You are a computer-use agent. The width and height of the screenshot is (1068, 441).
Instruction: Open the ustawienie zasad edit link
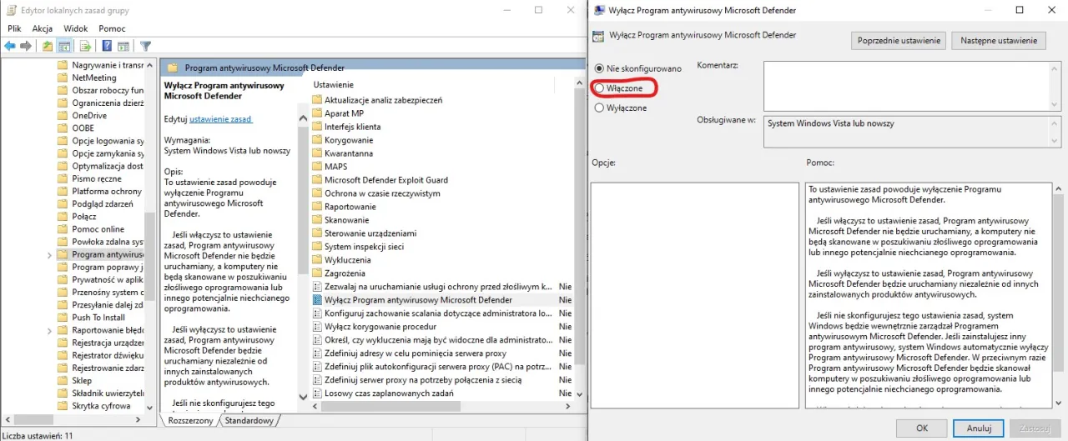click(220, 119)
